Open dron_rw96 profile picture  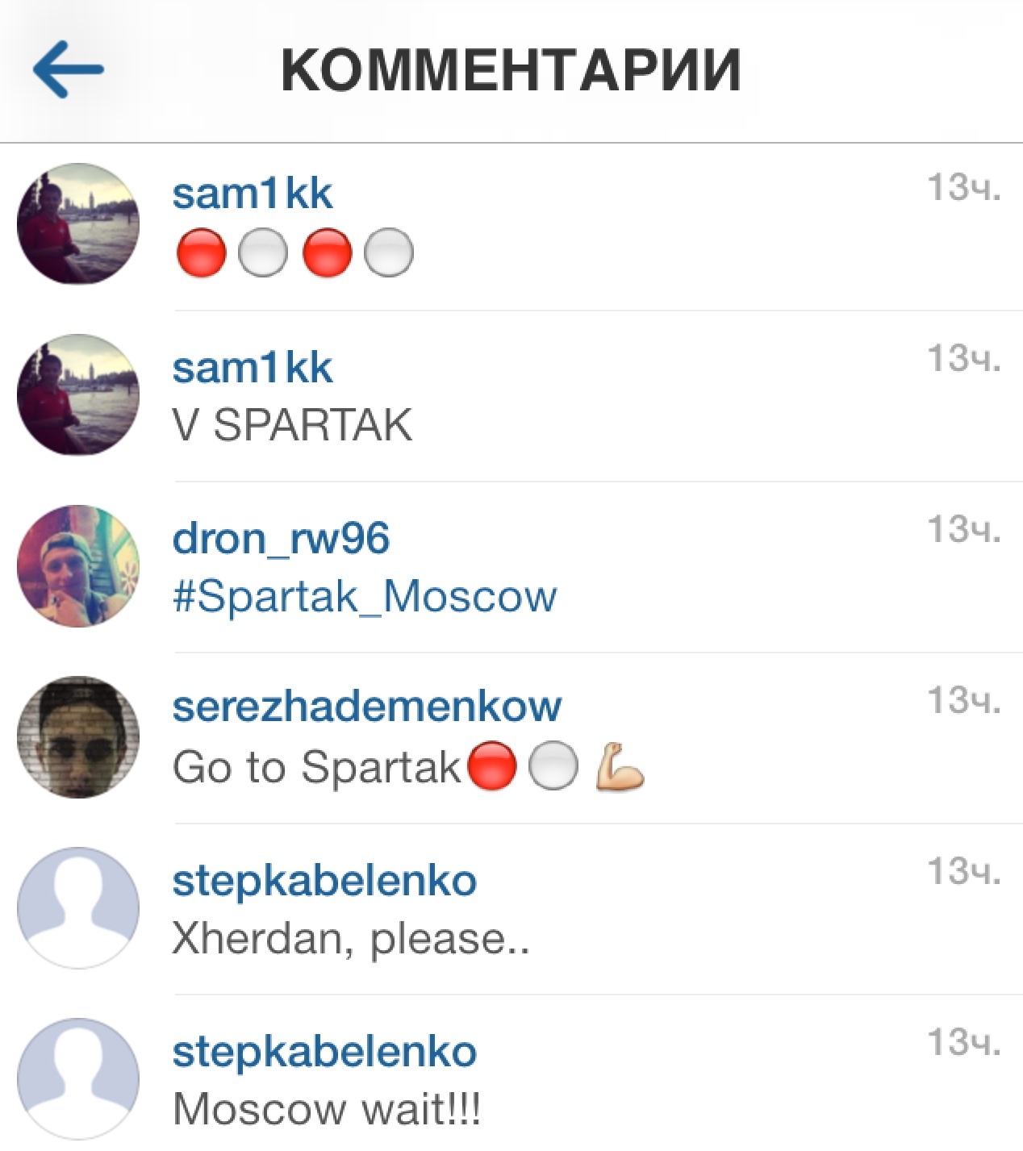tap(78, 565)
